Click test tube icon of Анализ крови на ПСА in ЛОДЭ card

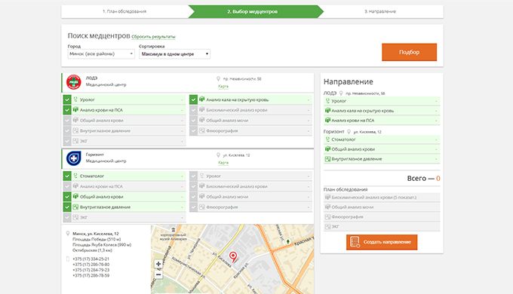[75, 110]
